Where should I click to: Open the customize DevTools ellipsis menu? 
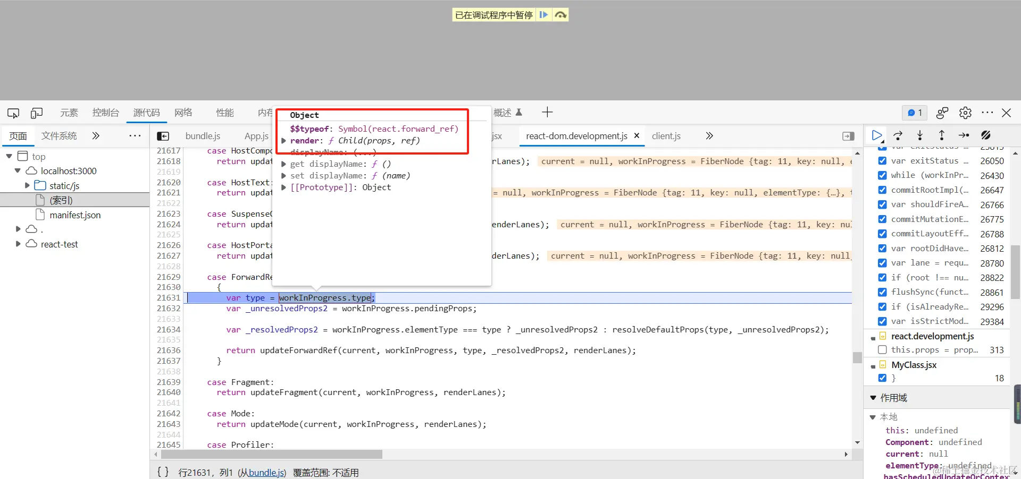(987, 113)
